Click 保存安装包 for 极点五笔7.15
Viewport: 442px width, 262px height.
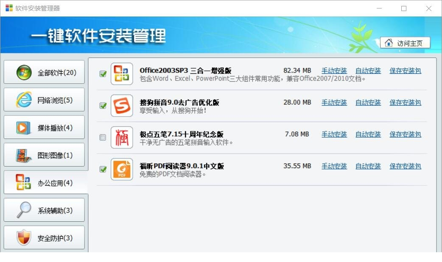[x=406, y=134]
